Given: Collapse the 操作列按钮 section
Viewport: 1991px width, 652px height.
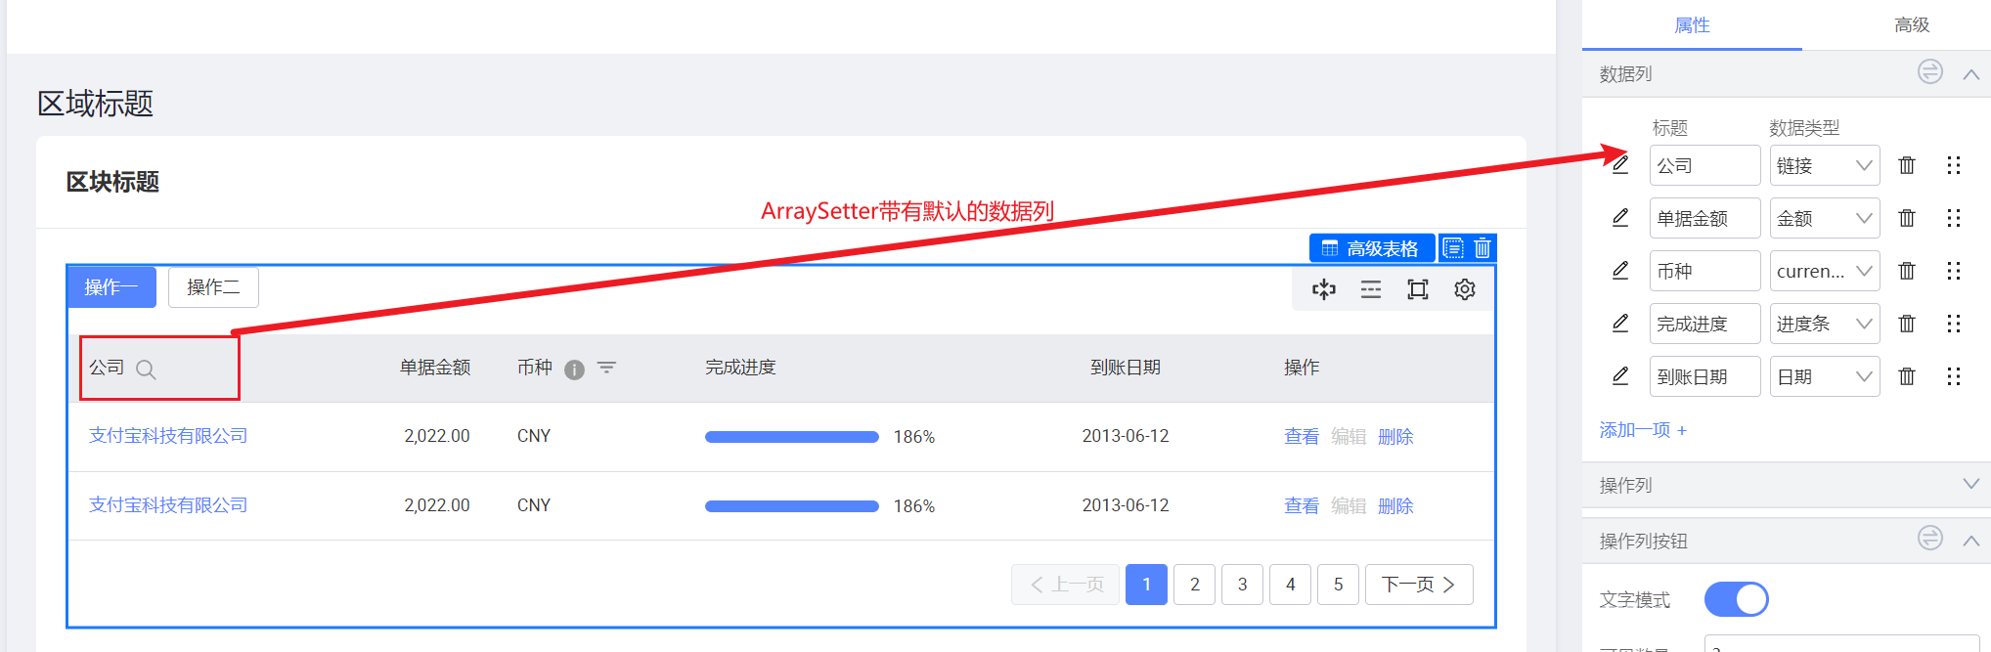Looking at the screenshot, I should [1971, 541].
